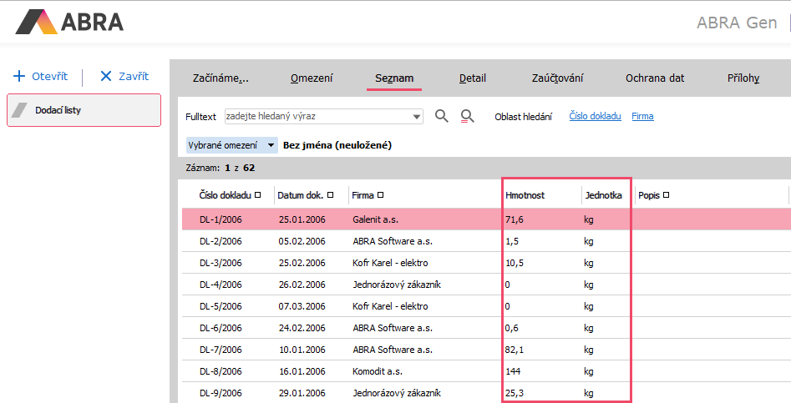Viewport: 791px width, 403px height.
Task: Click ABRA Software a.s. in row DL-6/2006
Action: tap(393, 328)
